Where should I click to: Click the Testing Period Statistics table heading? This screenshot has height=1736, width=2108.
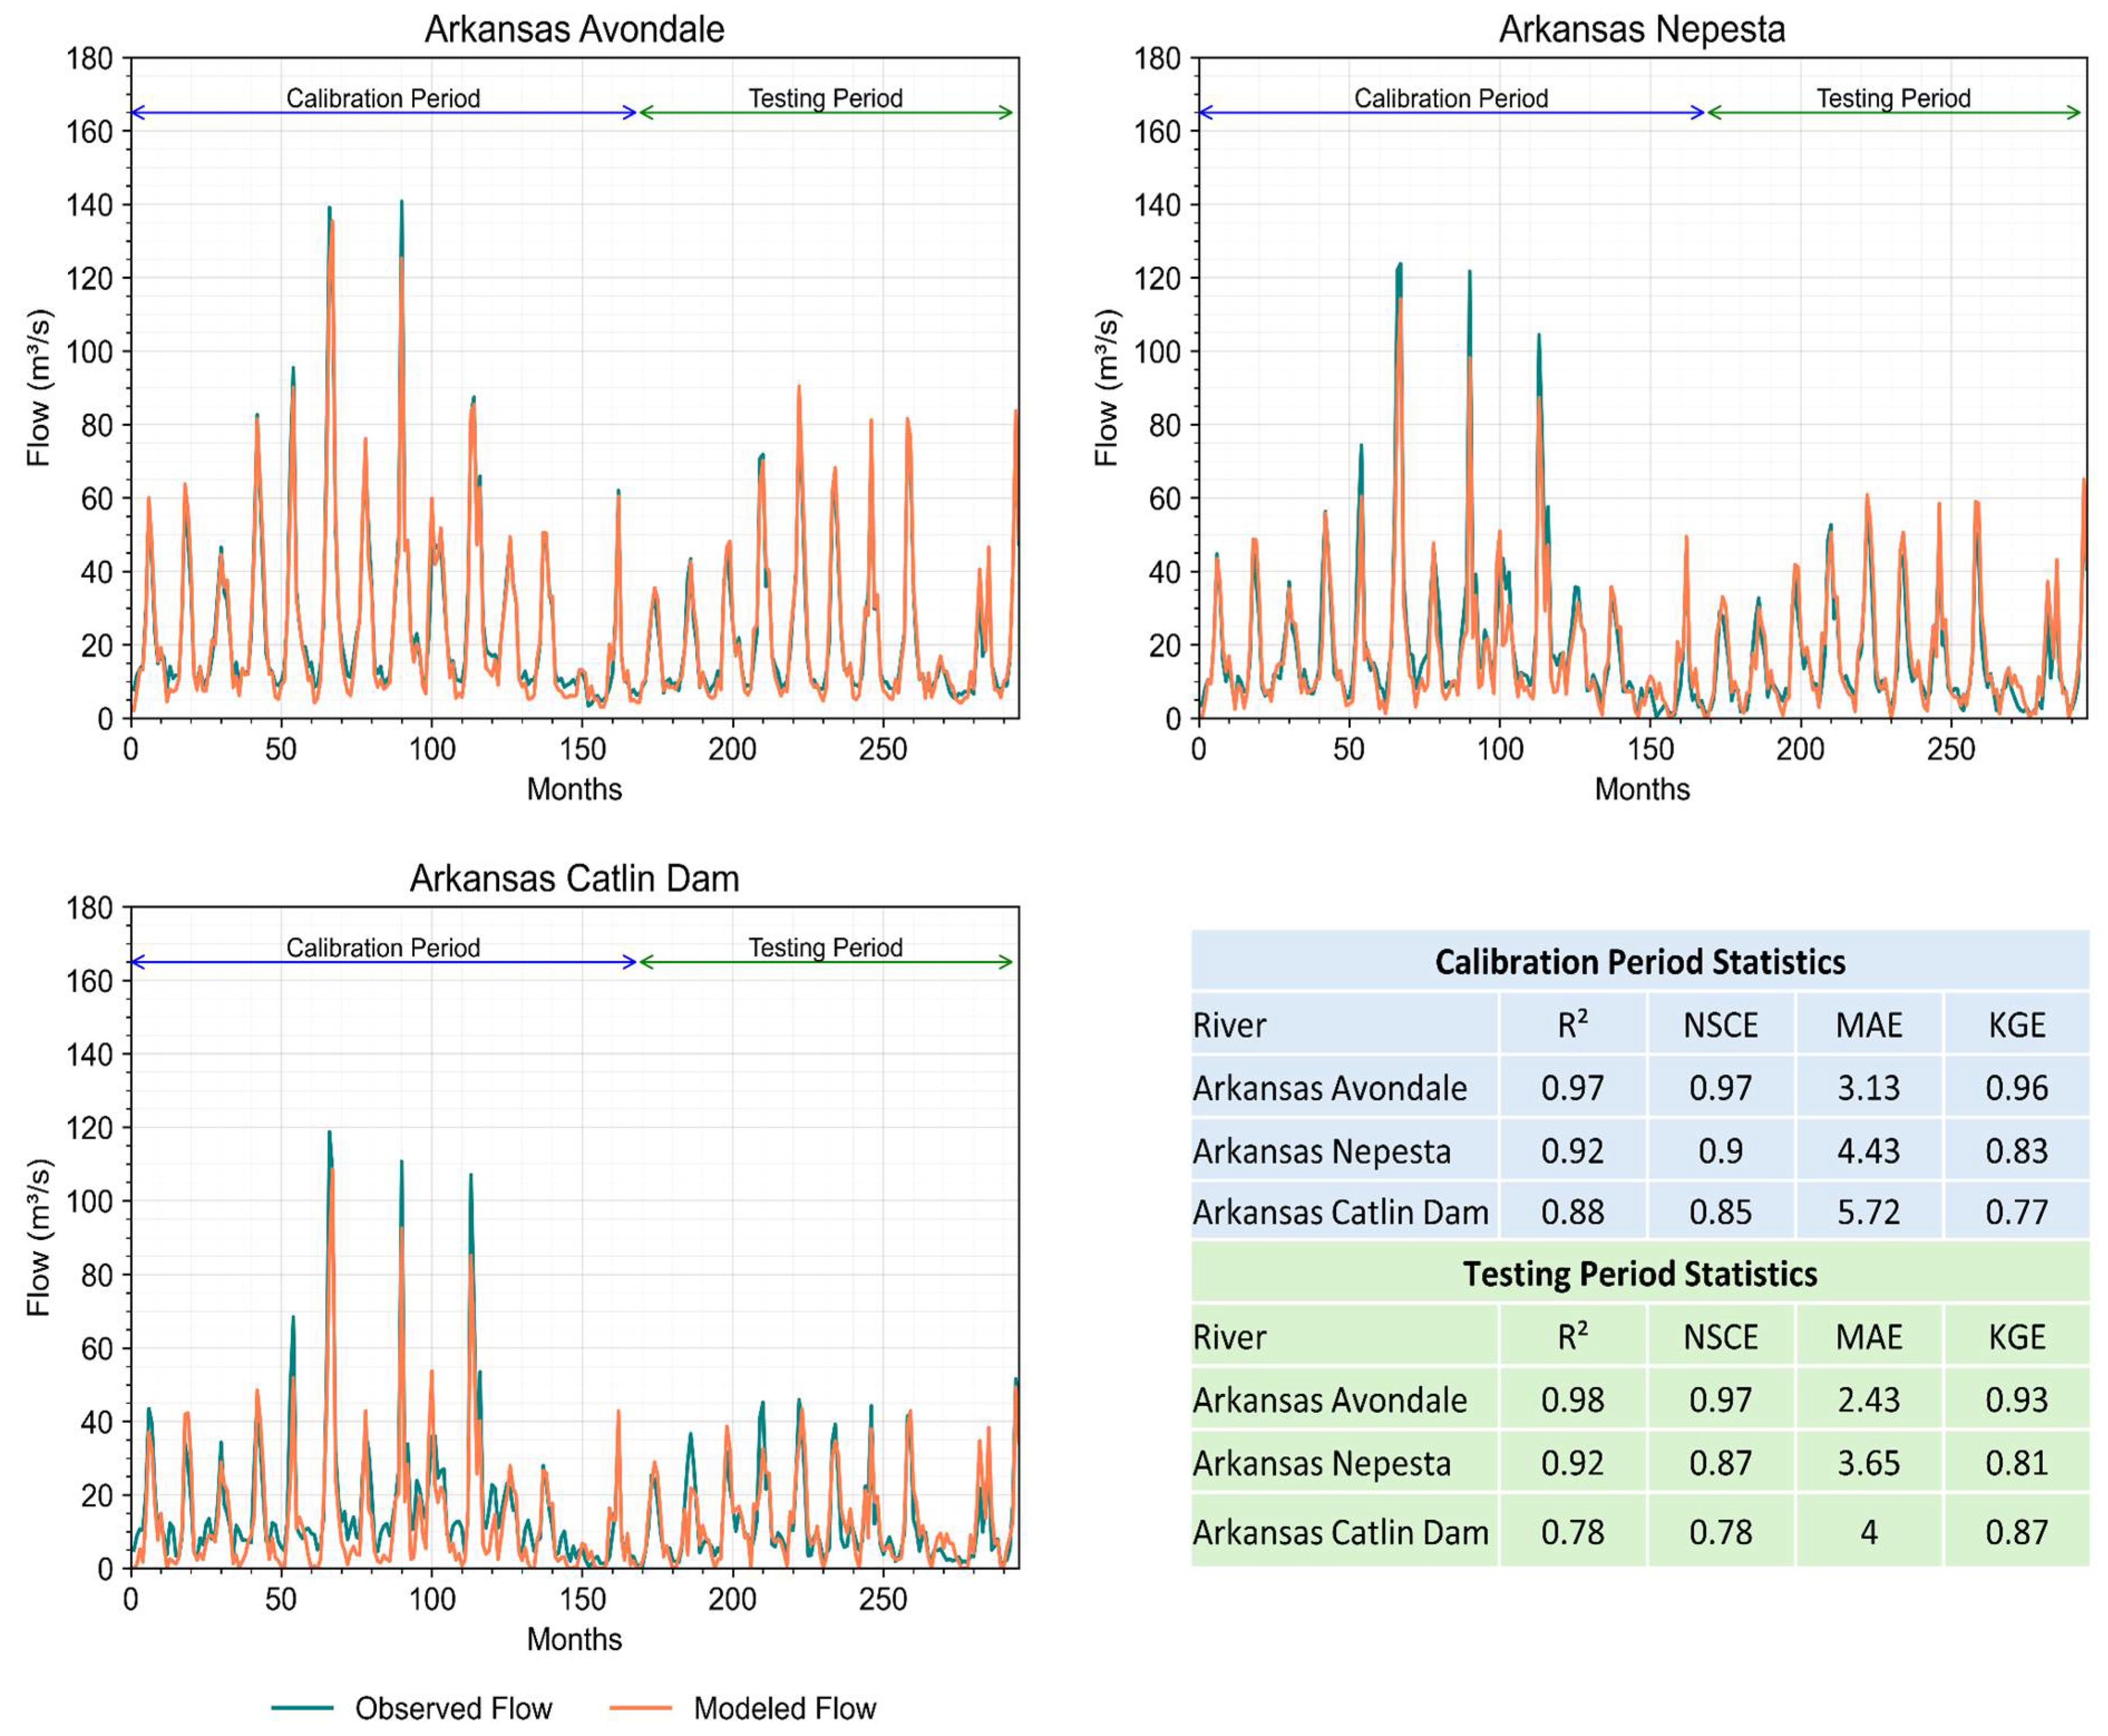(x=1640, y=1274)
